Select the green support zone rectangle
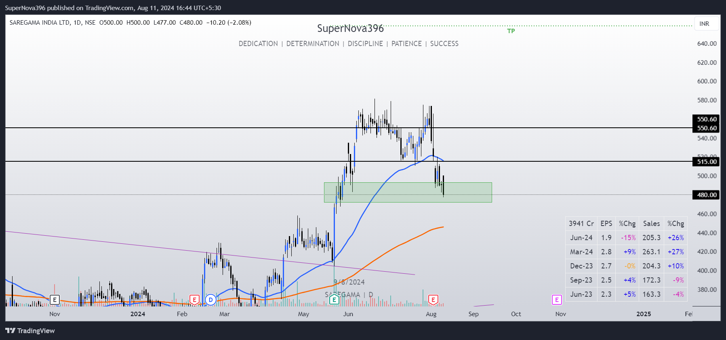This screenshot has height=340, width=726. pos(408,192)
